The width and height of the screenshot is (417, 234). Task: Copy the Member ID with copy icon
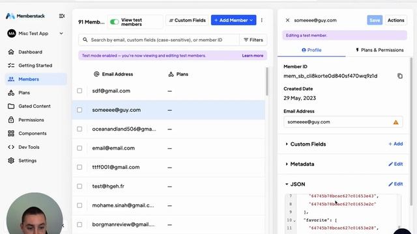click(x=400, y=76)
